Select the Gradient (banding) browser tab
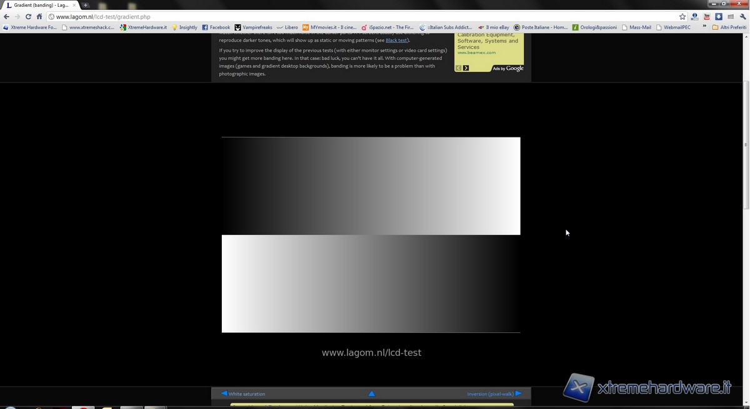Viewport: 750px width, 409px height. point(41,5)
